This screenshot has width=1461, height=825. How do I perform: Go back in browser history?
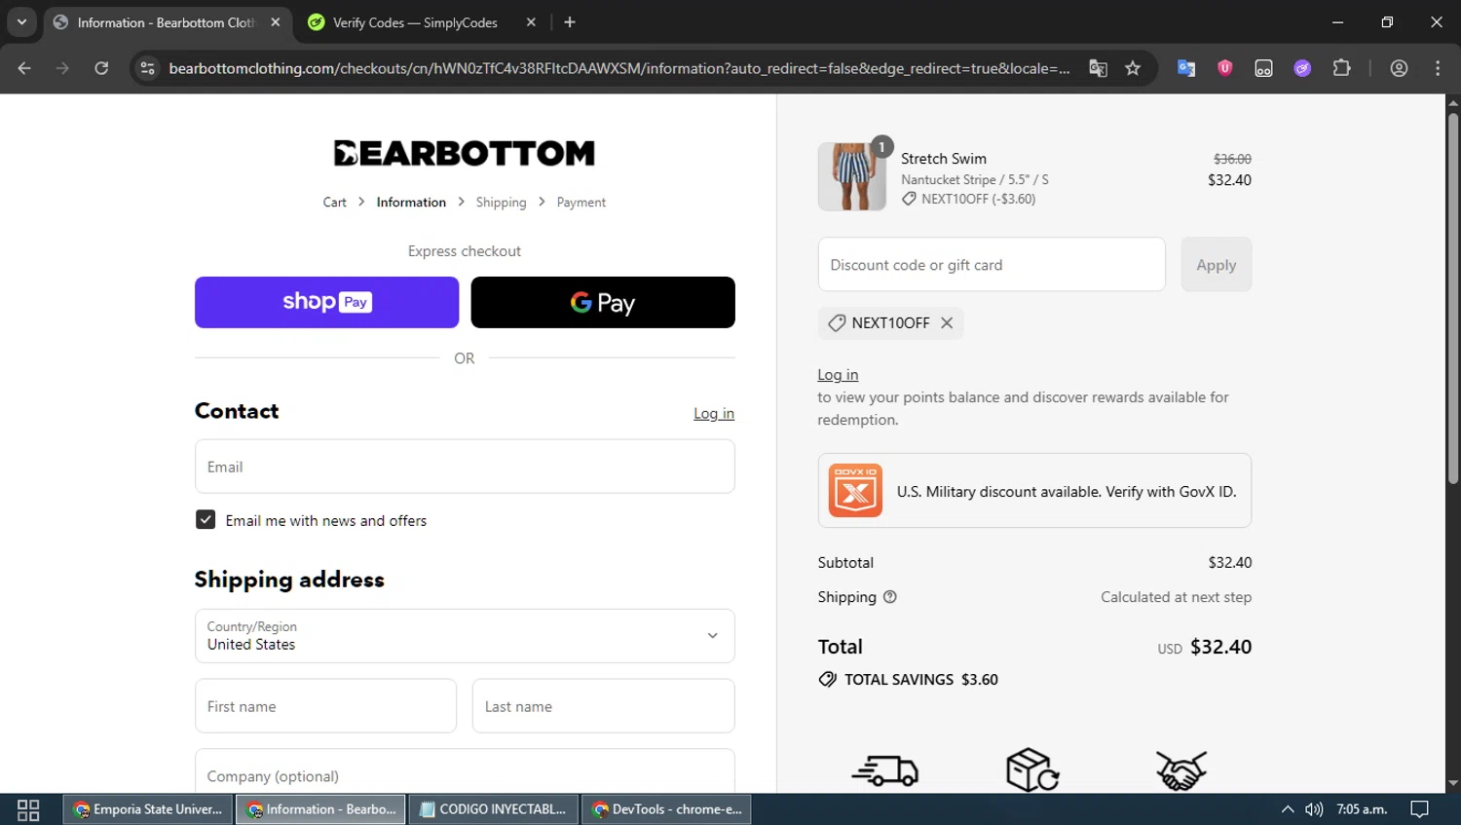(x=24, y=68)
